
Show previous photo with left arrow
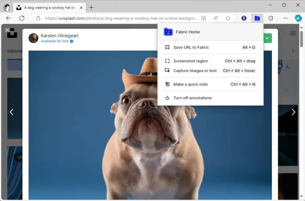[x=12, y=112]
